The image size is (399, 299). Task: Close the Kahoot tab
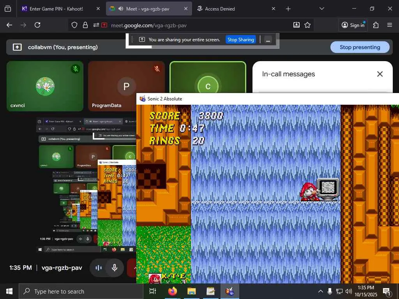[x=98, y=9]
